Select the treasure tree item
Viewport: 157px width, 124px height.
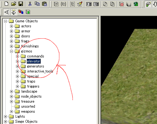click(x=28, y=101)
